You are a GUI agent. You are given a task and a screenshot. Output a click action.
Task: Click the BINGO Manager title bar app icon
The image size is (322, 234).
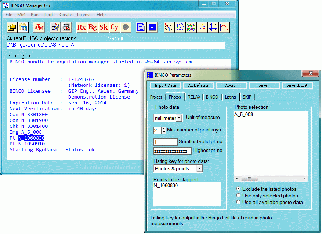pyautogui.click(x=6, y=5)
